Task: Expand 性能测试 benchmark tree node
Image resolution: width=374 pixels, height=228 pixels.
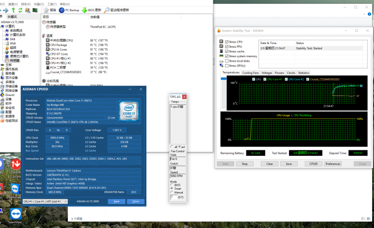Action: 11,121
